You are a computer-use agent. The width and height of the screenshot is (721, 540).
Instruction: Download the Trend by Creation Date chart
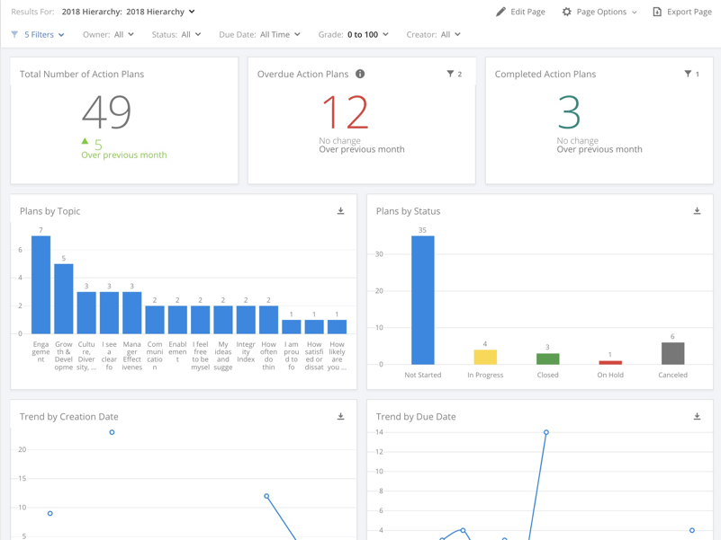pos(341,416)
